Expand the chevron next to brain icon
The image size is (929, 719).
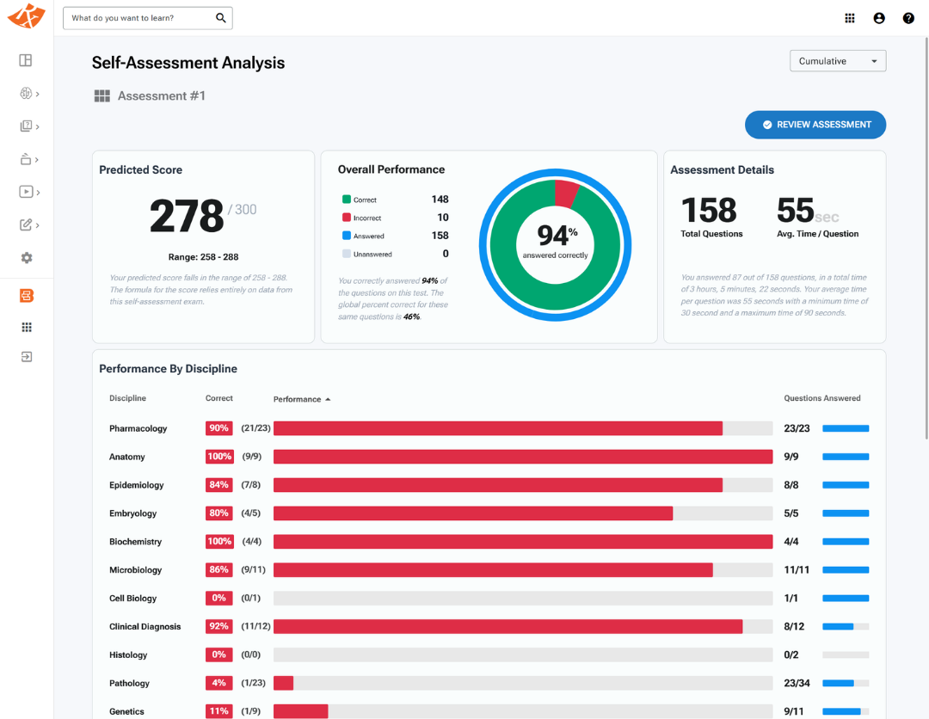37,94
